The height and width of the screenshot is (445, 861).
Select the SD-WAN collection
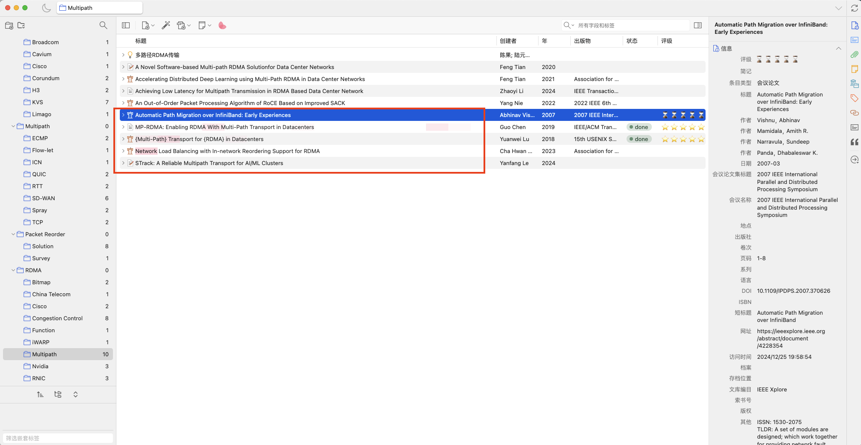58,198
